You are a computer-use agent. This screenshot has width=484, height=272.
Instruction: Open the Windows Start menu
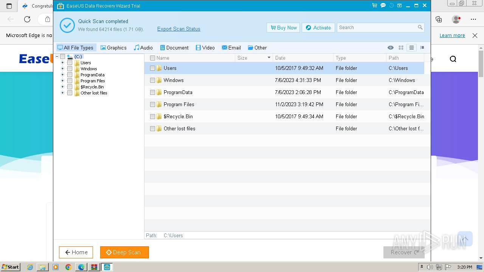pyautogui.click(x=10, y=267)
